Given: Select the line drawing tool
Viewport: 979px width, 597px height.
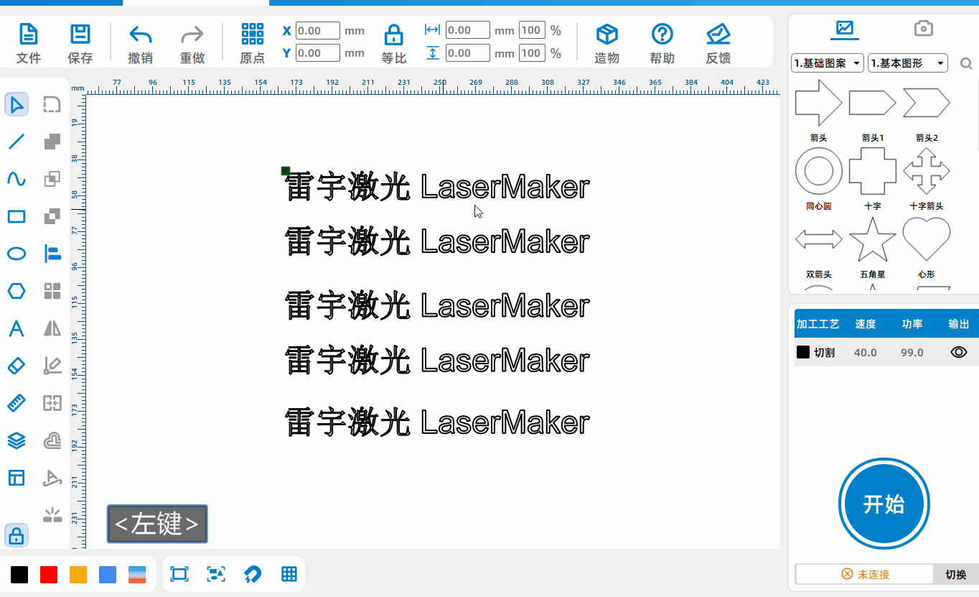Looking at the screenshot, I should pos(17,142).
